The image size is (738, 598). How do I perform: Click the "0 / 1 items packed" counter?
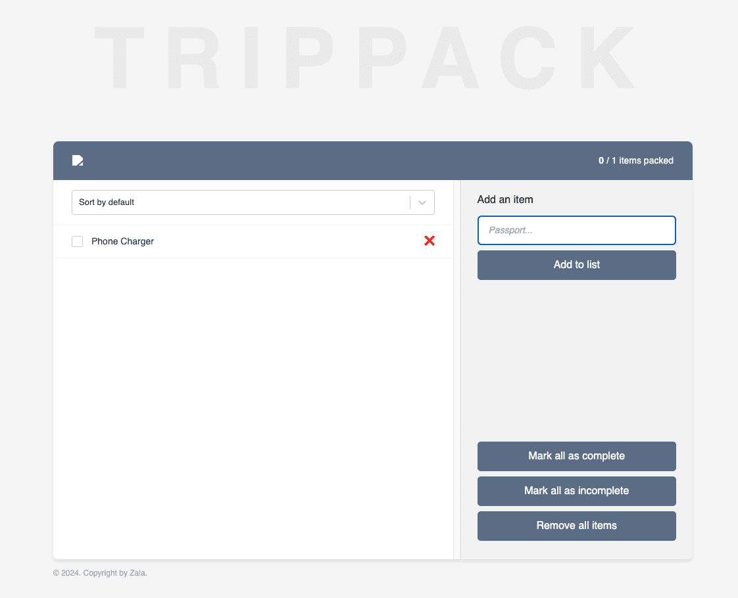pyautogui.click(x=635, y=160)
